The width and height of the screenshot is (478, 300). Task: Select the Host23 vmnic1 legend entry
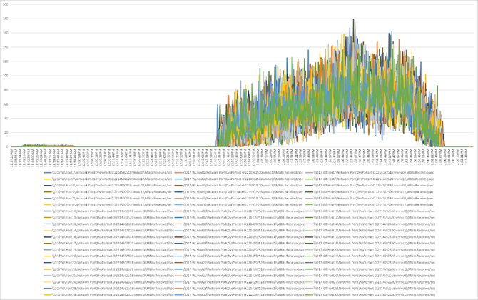pyautogui.click(x=108, y=269)
